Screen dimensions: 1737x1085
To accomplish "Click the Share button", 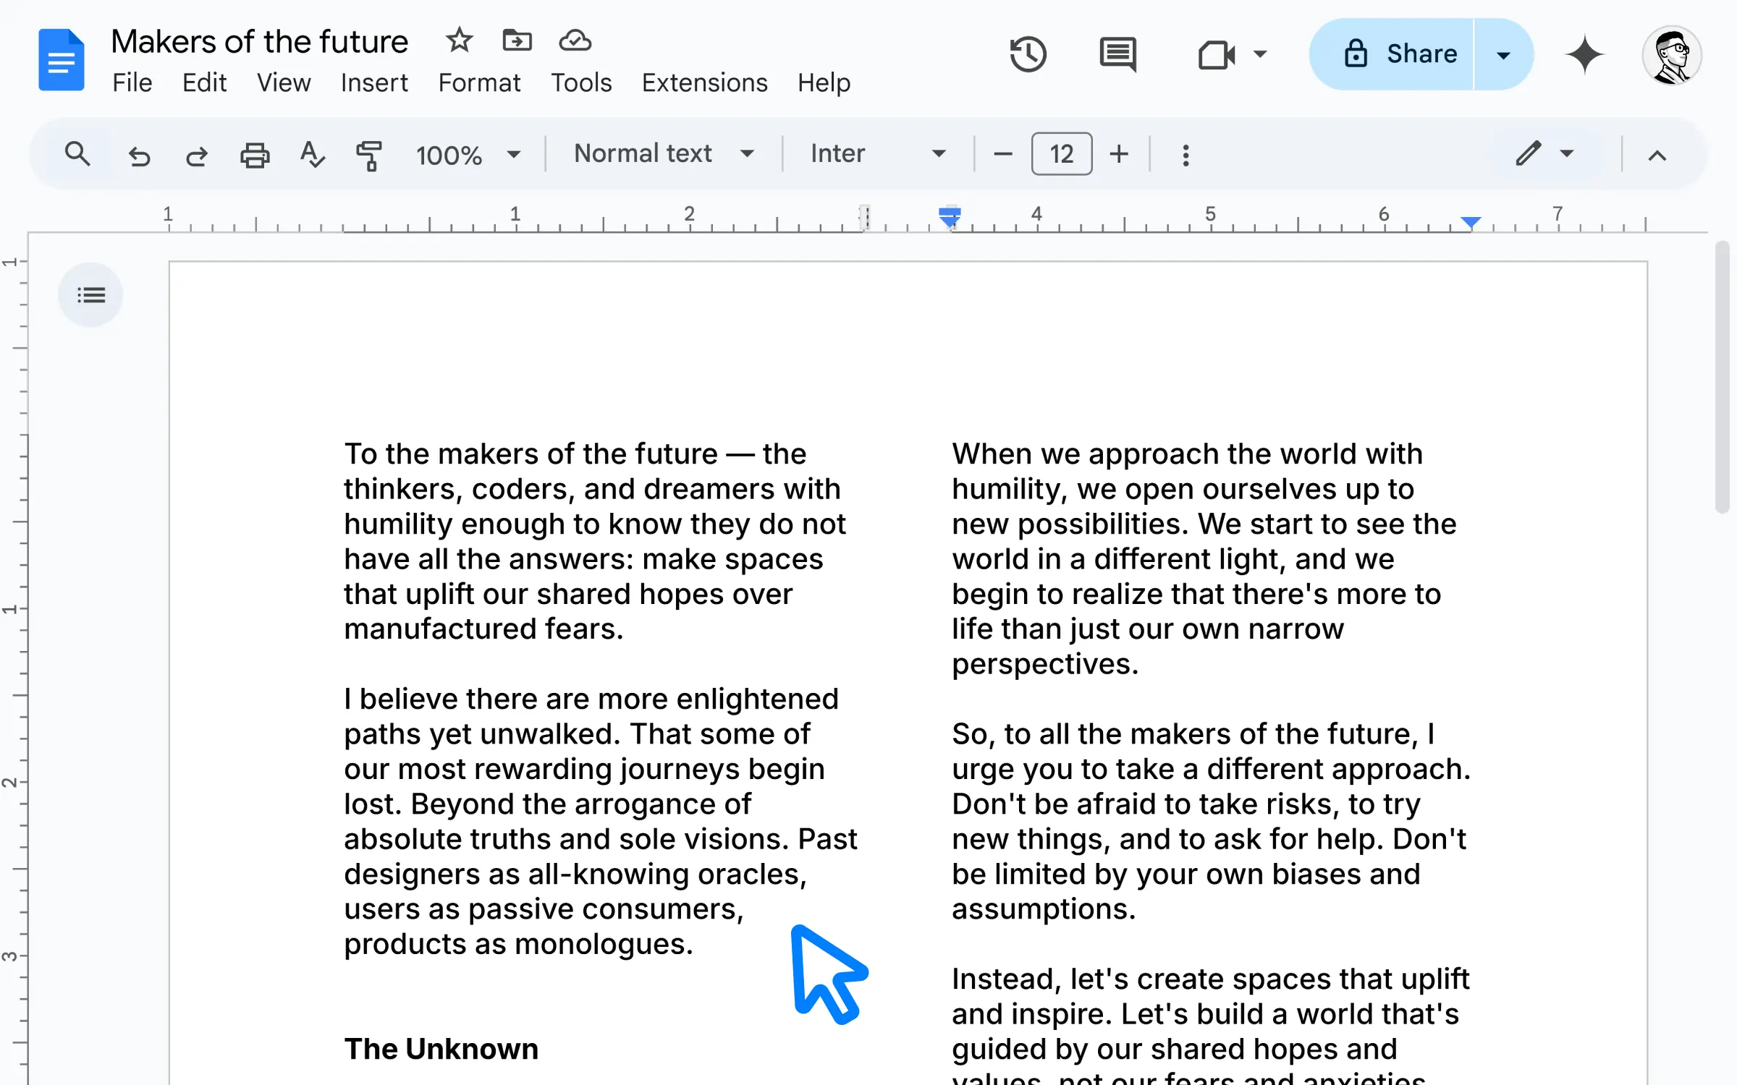I will (1399, 54).
